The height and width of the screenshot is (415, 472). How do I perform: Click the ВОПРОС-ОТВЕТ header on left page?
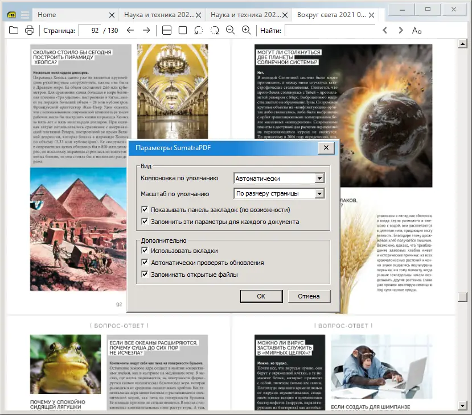coord(119,326)
